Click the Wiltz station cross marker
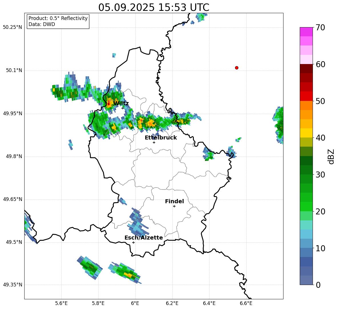This screenshot has height=309, width=338. pyautogui.click(x=123, y=108)
